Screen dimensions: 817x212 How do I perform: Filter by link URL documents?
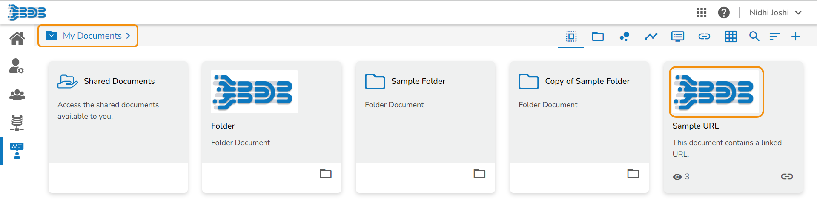click(x=704, y=37)
